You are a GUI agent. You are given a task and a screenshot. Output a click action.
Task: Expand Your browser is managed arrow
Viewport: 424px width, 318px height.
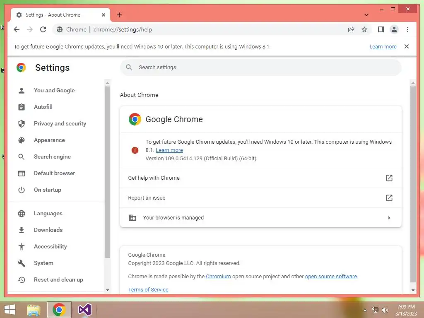pos(389,218)
